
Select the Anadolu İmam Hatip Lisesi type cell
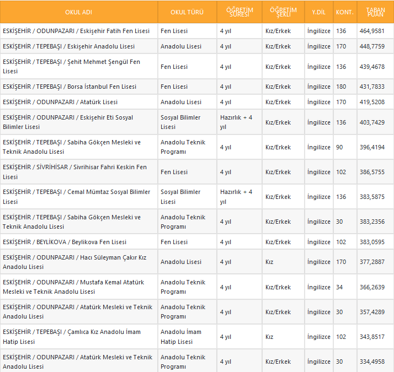pyautogui.click(x=181, y=337)
